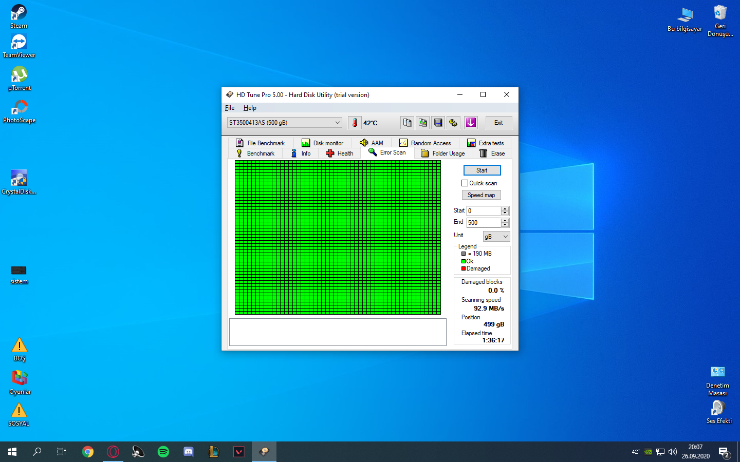Switch to the Benchmark tab
The width and height of the screenshot is (740, 462).
point(255,153)
